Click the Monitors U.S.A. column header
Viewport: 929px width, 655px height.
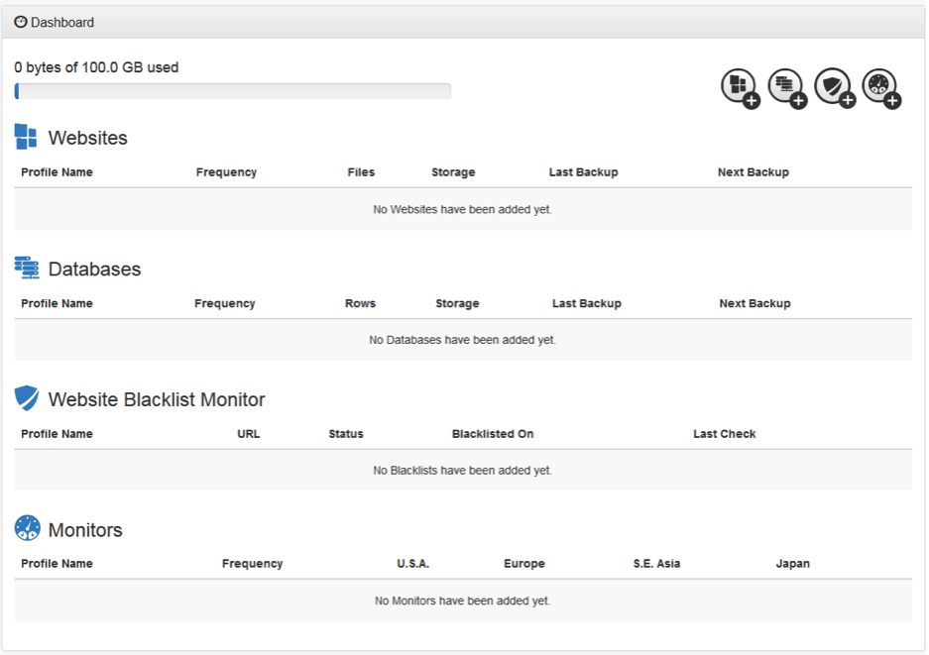click(x=412, y=564)
